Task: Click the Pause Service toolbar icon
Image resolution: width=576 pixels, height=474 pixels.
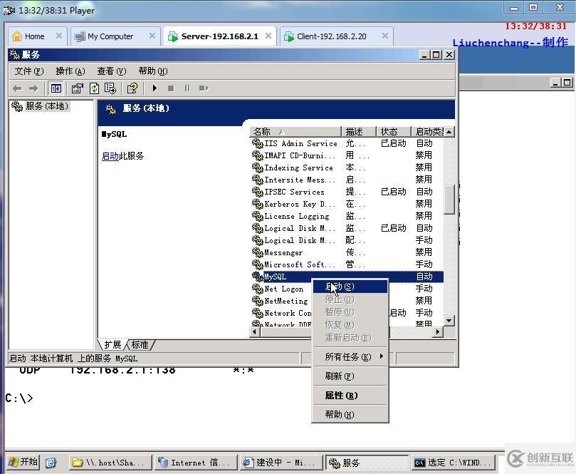Action: coord(187,88)
